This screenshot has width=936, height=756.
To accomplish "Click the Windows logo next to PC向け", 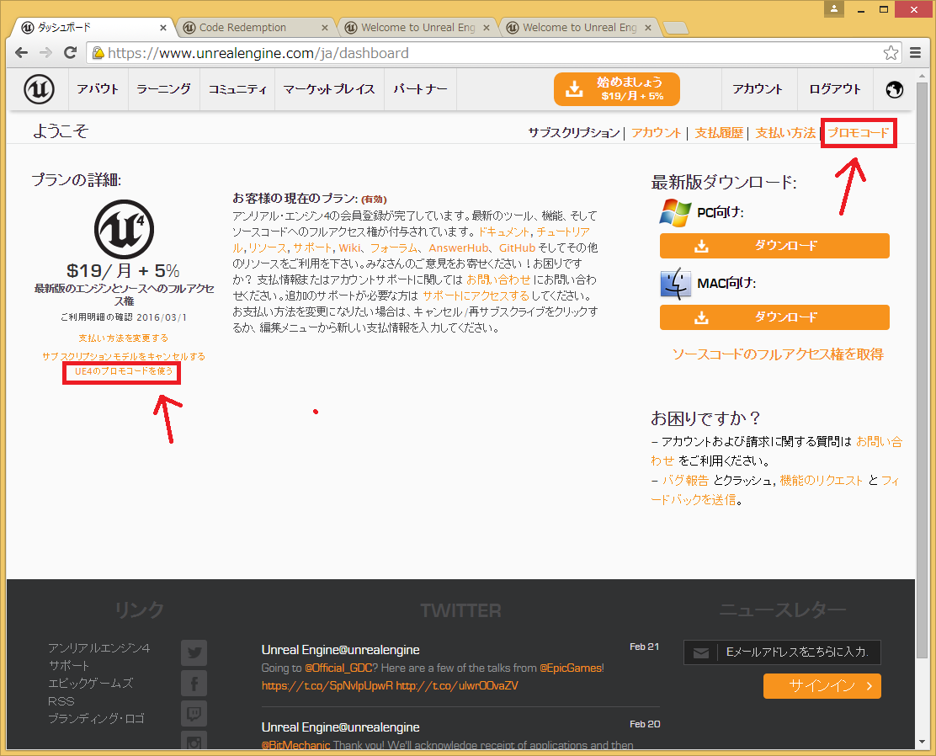I will coord(675,213).
